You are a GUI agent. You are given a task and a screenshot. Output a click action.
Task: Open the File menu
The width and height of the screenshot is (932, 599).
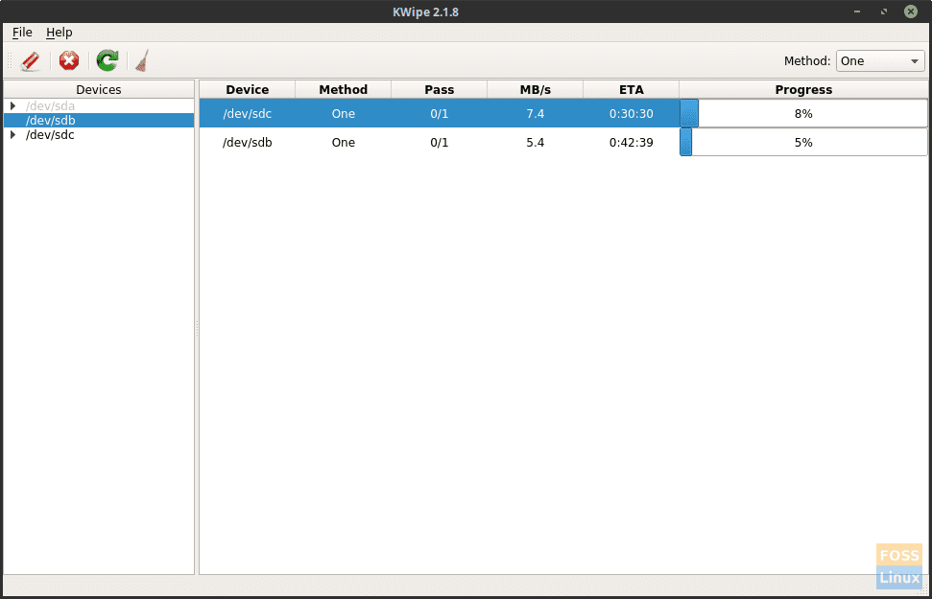pyautogui.click(x=22, y=32)
